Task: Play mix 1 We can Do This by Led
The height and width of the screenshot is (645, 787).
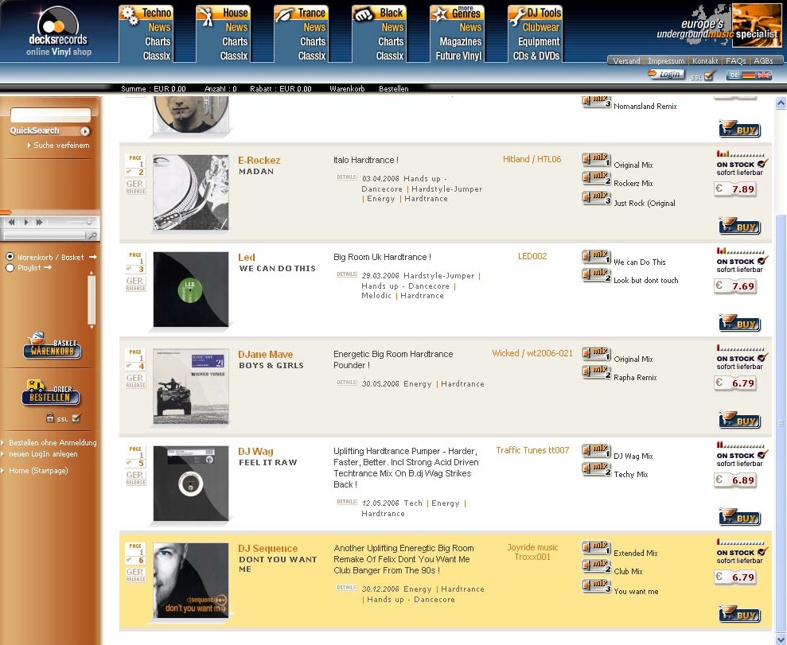Action: coord(596,257)
